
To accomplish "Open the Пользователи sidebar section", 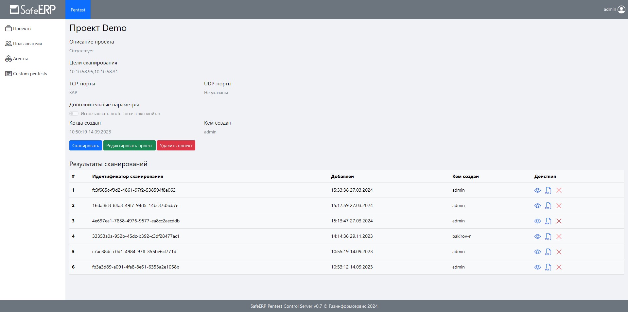I will coord(24,43).
